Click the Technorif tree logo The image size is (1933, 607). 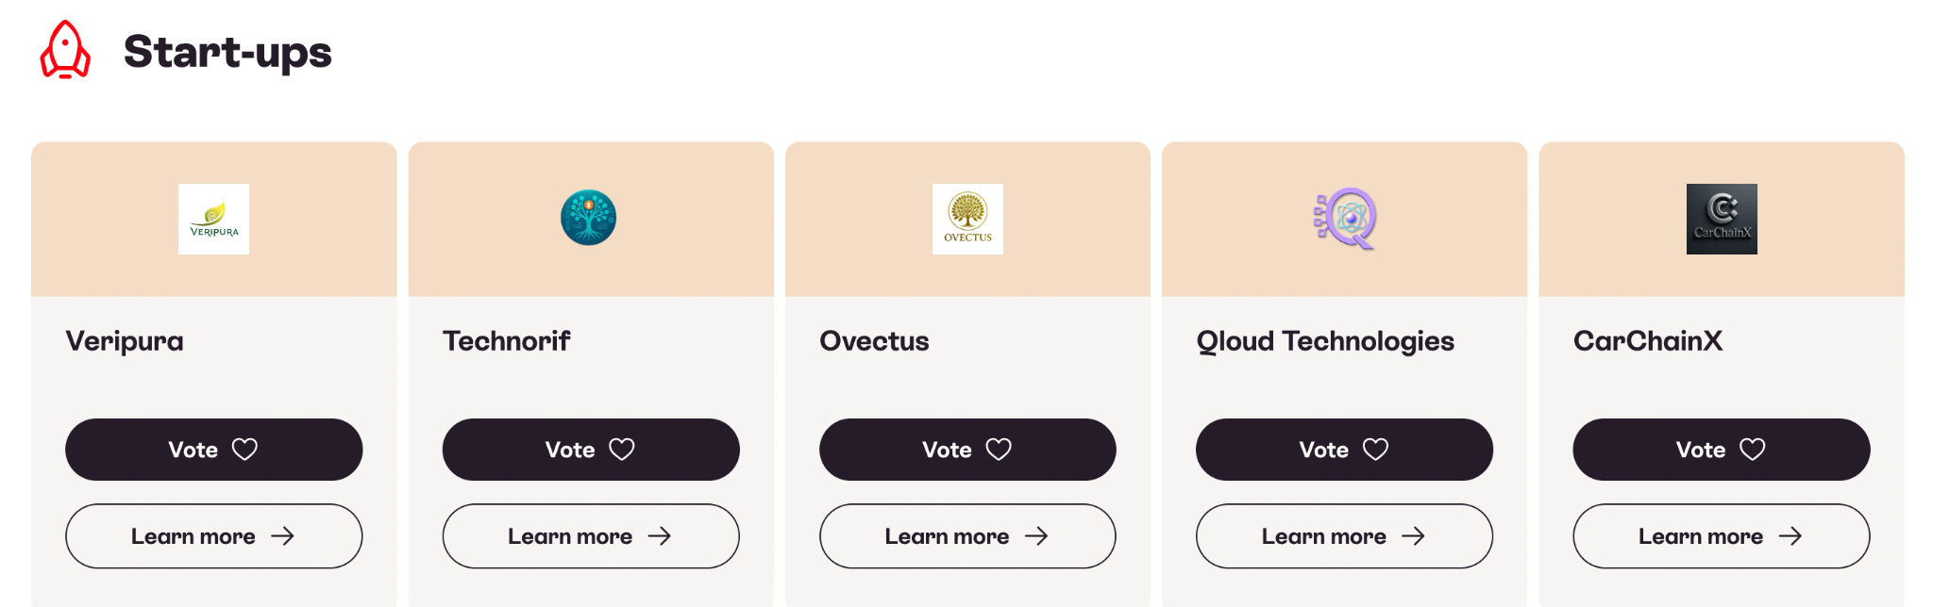[x=588, y=218]
